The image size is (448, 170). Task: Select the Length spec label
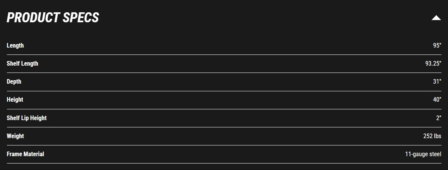tap(15, 45)
